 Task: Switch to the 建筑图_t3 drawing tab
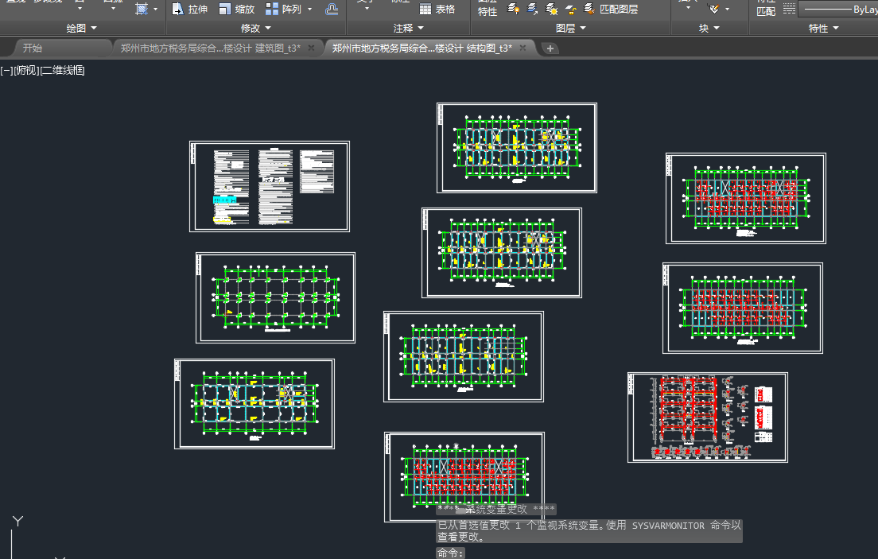210,49
